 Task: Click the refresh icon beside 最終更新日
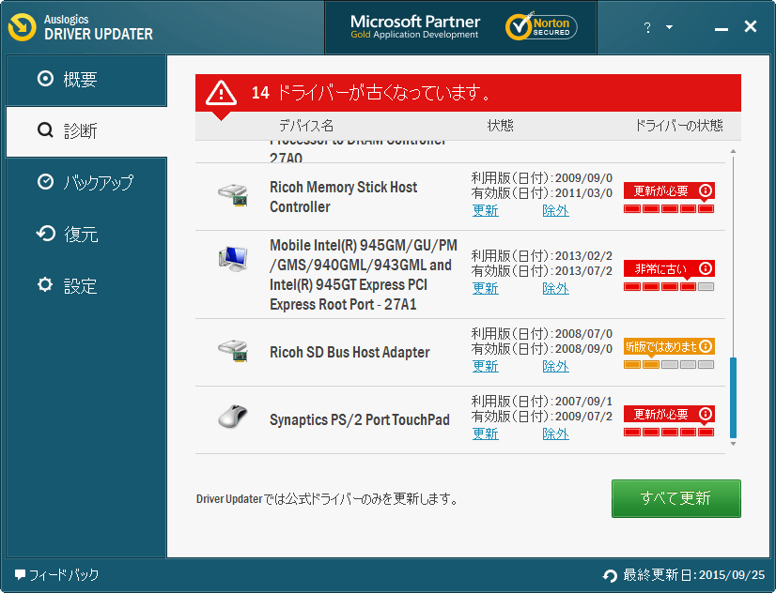click(x=610, y=576)
